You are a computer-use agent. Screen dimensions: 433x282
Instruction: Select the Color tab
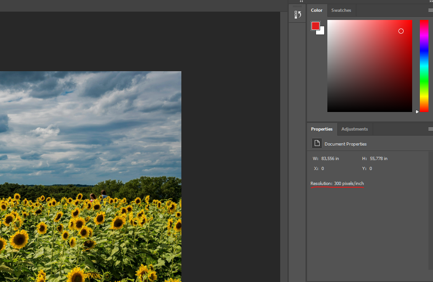tap(316, 10)
